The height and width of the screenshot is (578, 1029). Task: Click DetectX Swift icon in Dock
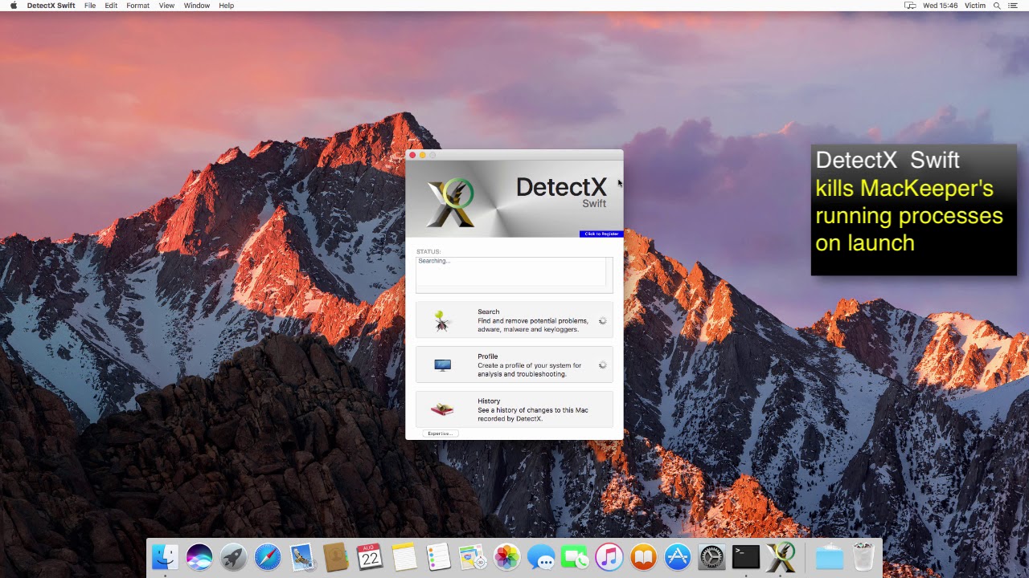(781, 556)
